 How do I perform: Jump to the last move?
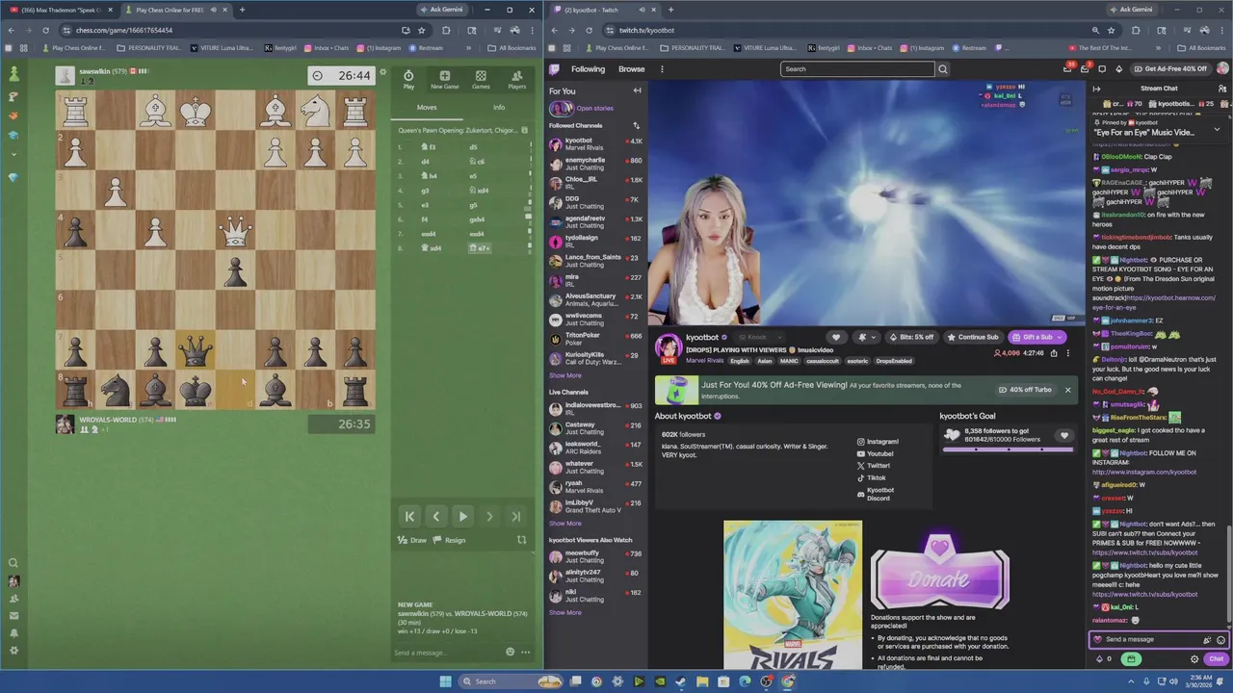coord(516,517)
